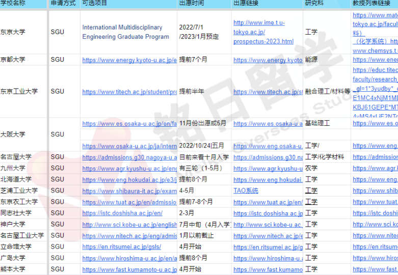This screenshot has width=398, height=275.
Task: Click the 研究科 column header
Action: tap(314, 4)
